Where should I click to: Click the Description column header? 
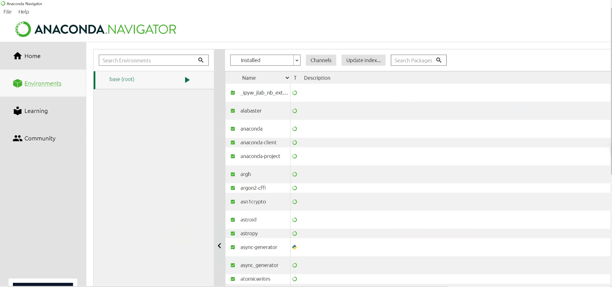click(x=317, y=78)
